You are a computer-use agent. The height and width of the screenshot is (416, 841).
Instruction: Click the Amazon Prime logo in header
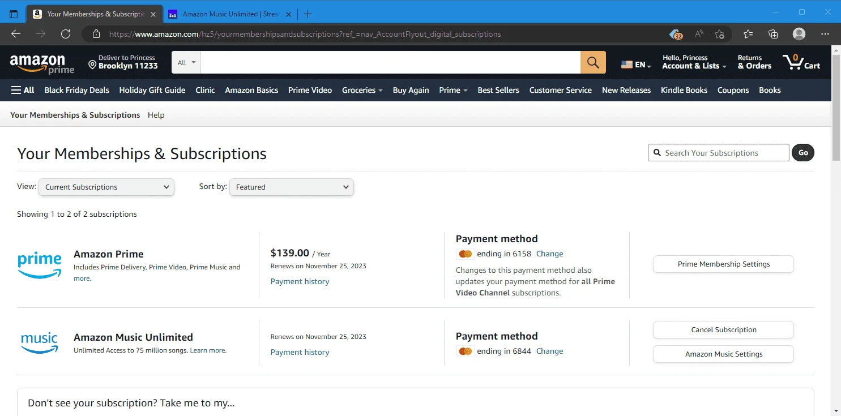coord(42,64)
